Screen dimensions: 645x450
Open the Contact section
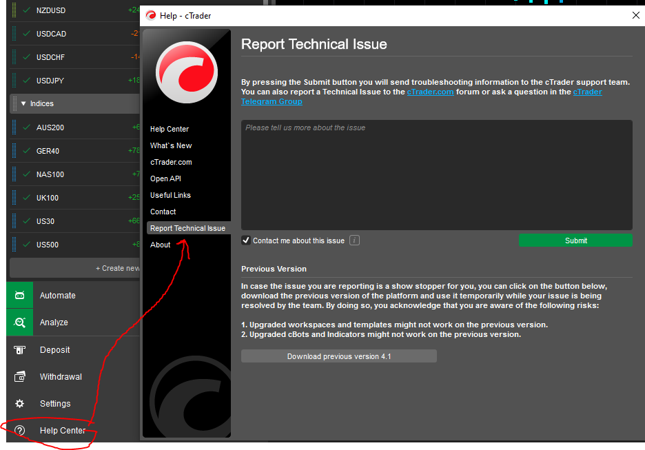pyautogui.click(x=163, y=212)
